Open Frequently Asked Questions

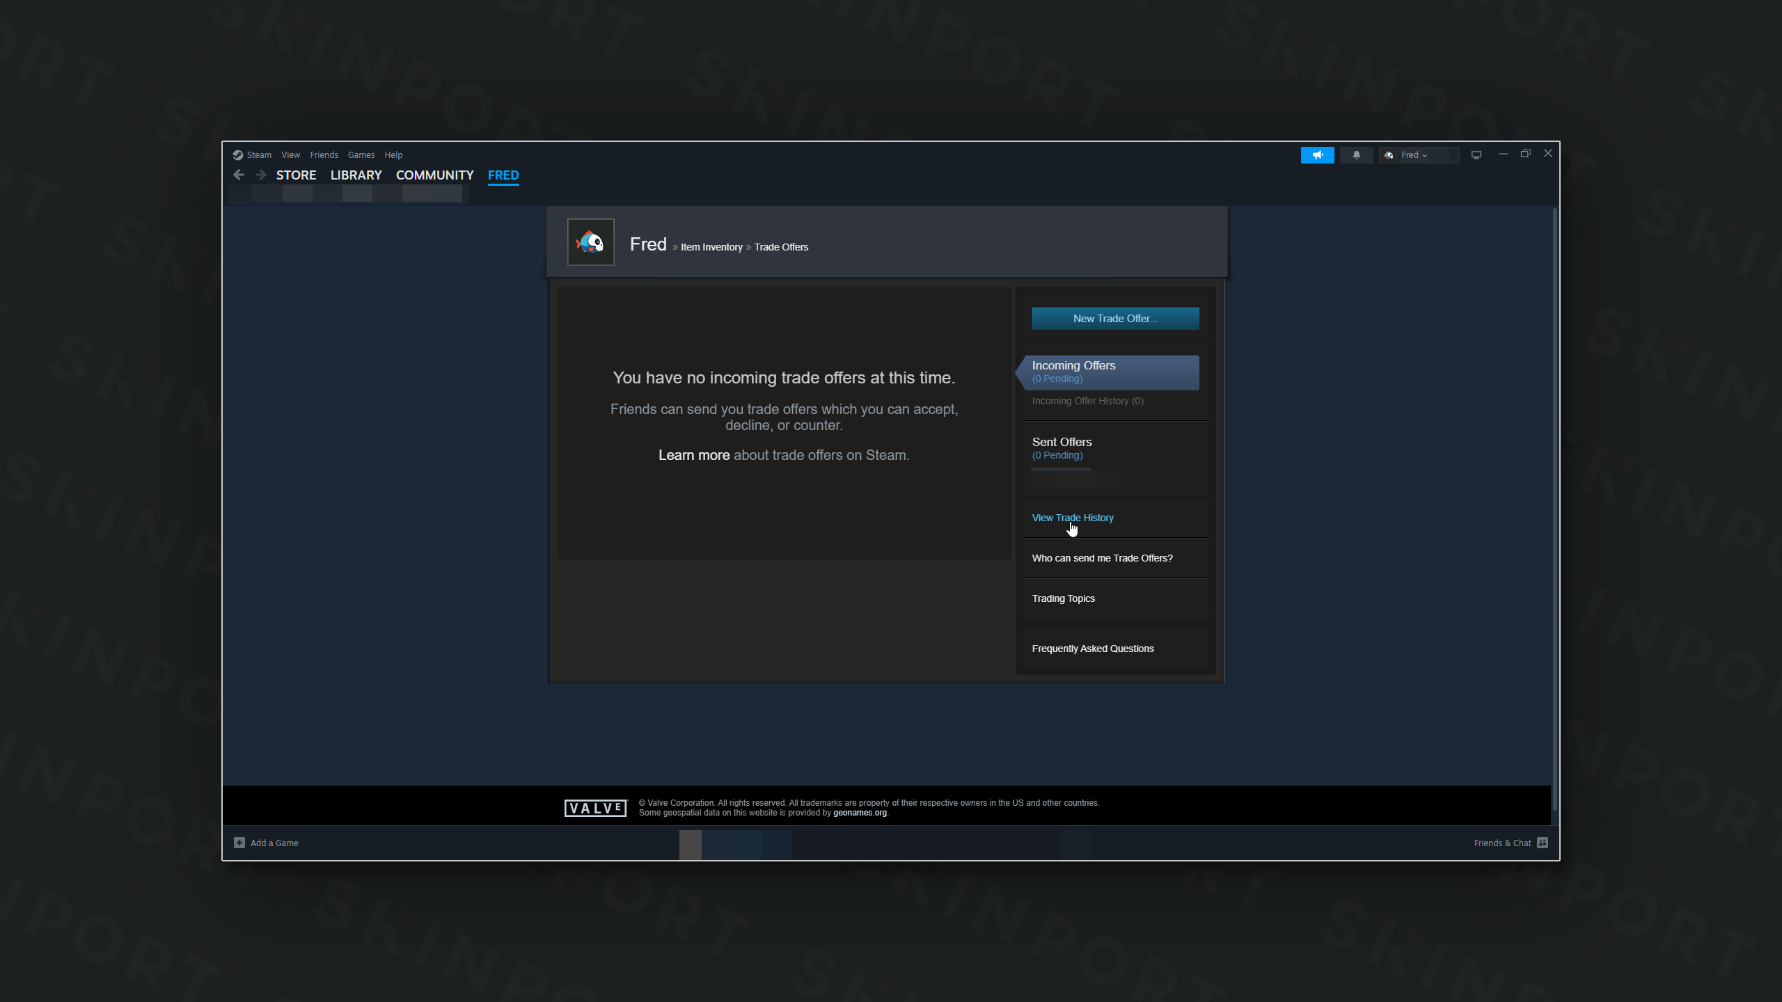1092,648
